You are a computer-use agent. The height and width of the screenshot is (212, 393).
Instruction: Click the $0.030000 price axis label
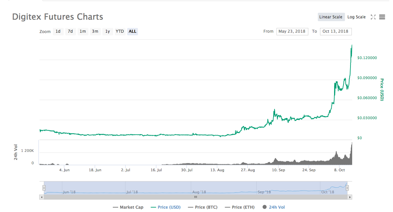367,118
